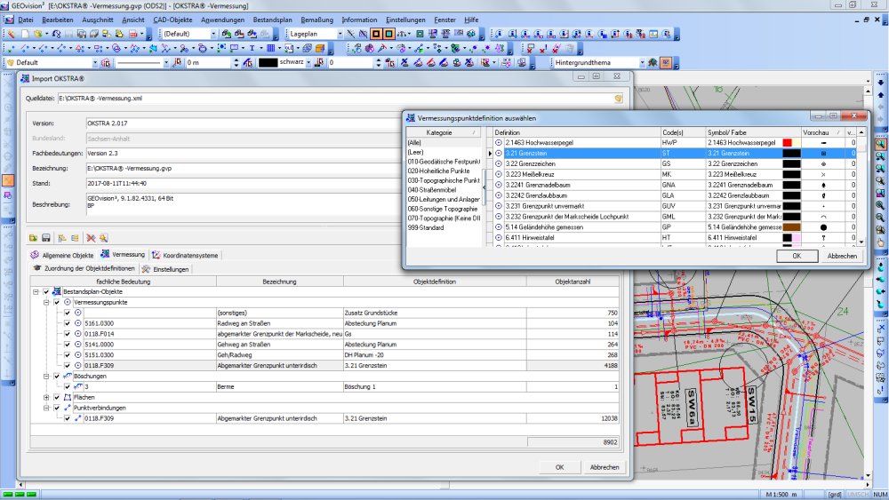Click Abbrechen in Vermessungspunktdefinition dialog

[x=842, y=256]
